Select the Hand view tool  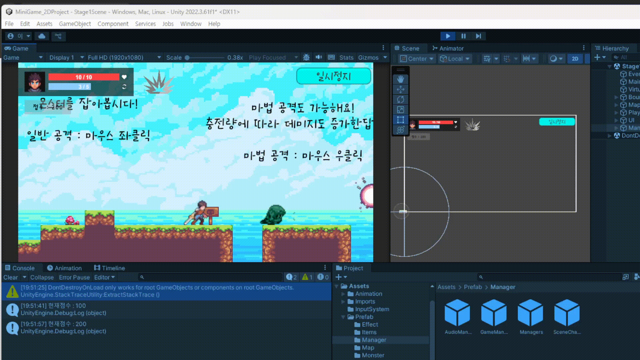(400, 79)
